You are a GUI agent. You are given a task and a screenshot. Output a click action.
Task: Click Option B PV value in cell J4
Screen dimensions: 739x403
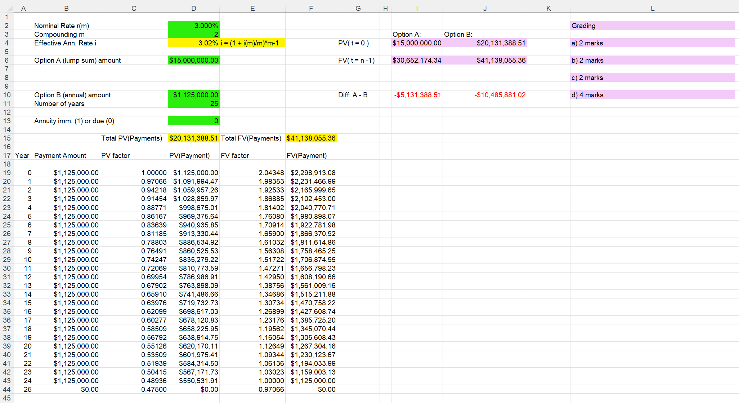pyautogui.click(x=485, y=43)
